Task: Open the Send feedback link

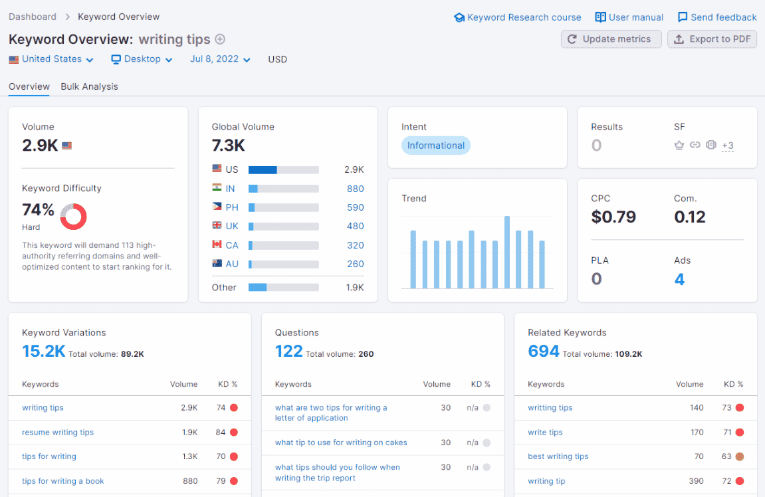Action: click(x=717, y=17)
